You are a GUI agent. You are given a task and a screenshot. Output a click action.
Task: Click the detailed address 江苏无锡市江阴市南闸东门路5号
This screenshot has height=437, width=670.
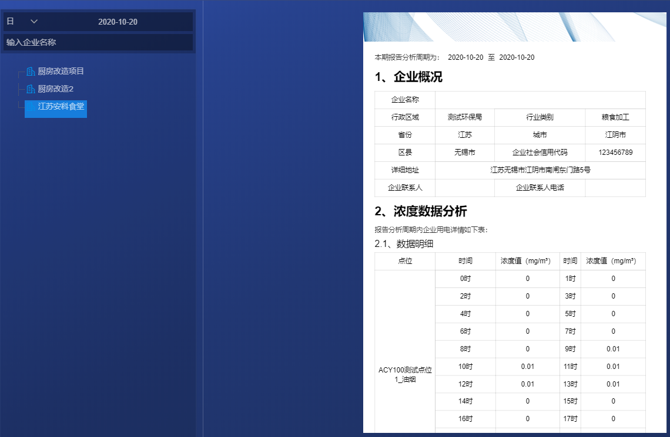pos(540,170)
